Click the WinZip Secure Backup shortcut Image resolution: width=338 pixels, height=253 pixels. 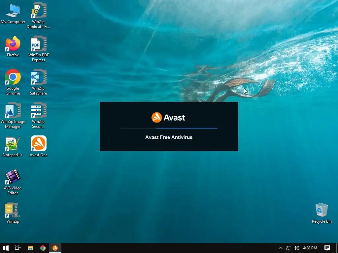click(38, 116)
